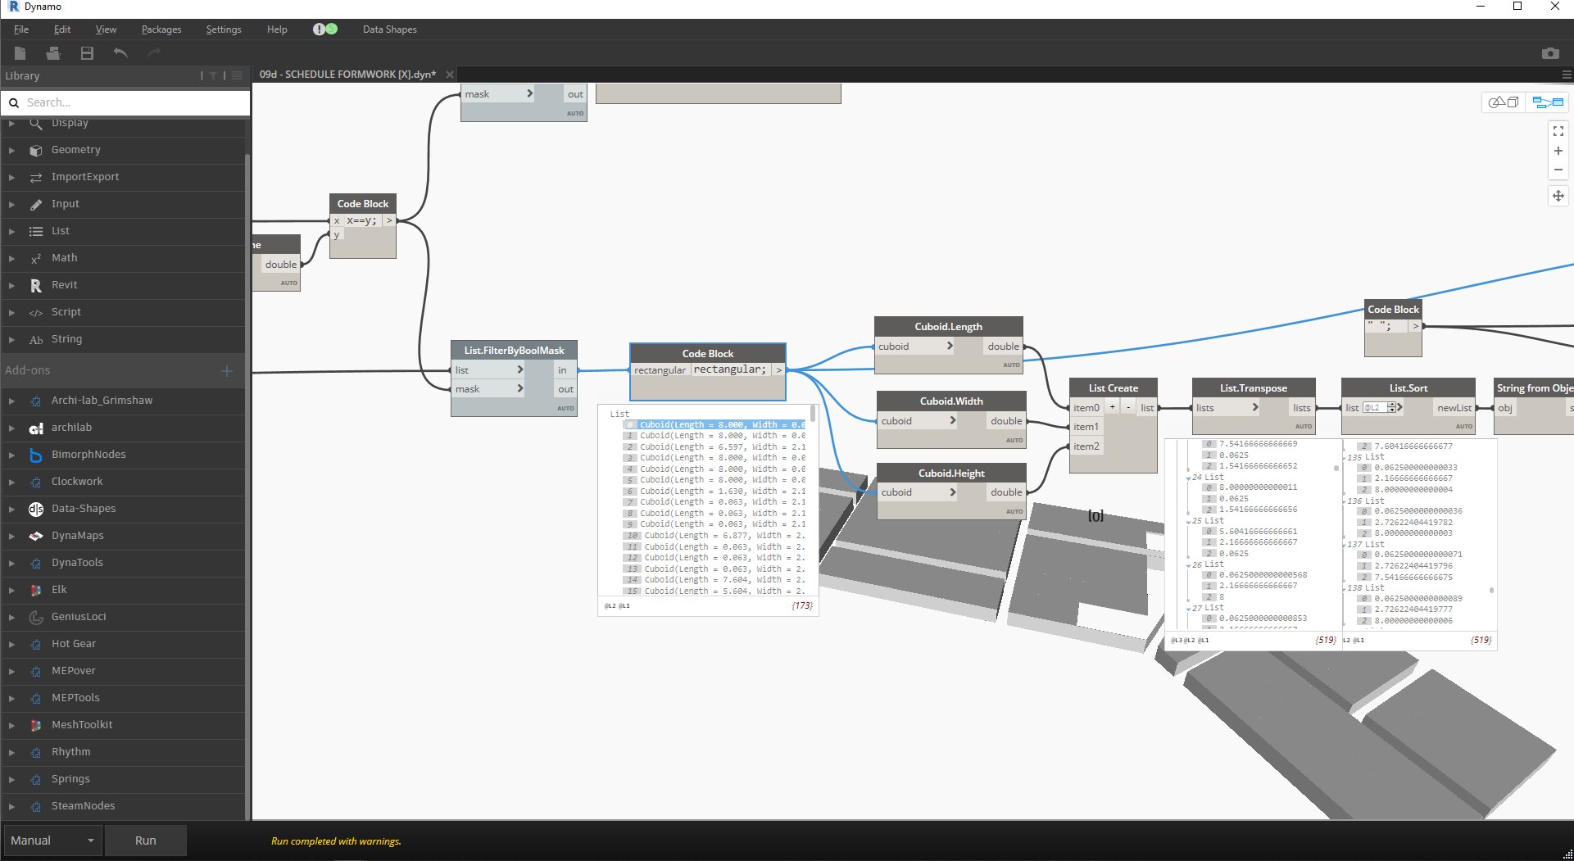This screenshot has width=1574, height=861.
Task: Expand the Math category in the library
Action: (x=11, y=258)
